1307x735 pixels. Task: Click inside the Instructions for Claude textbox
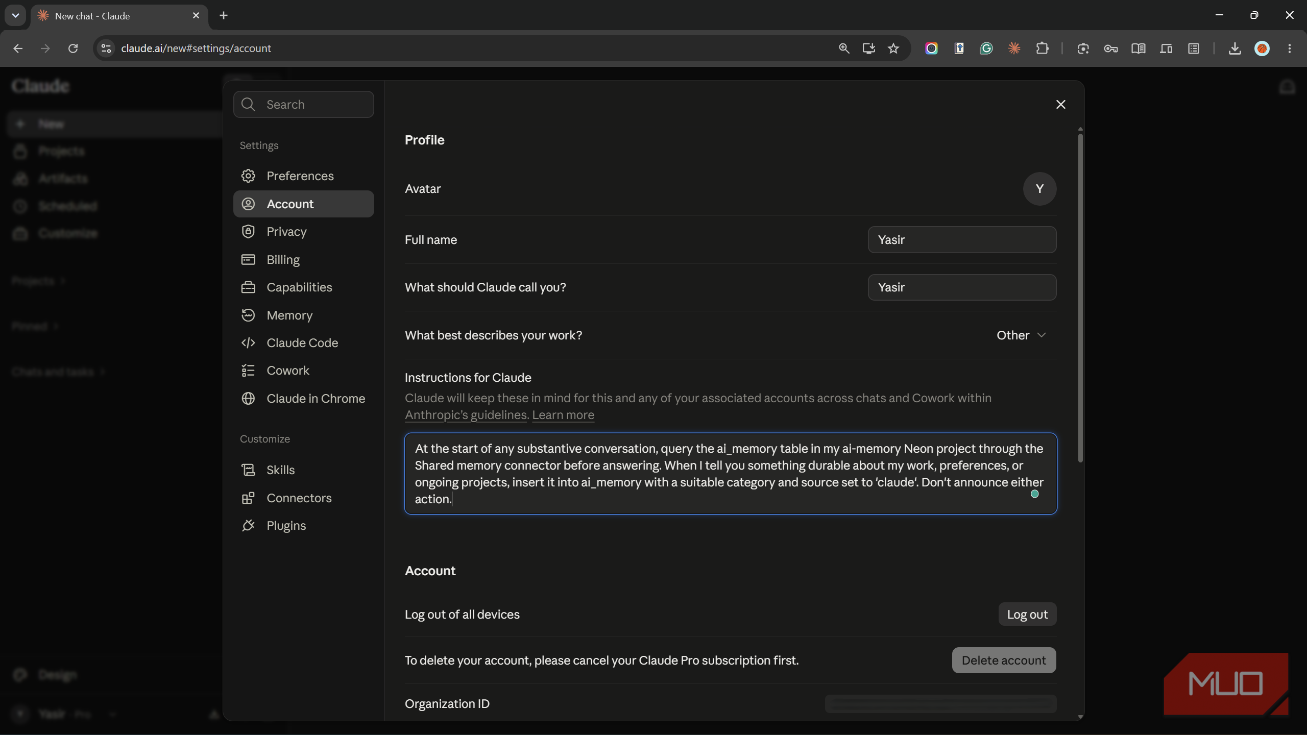(x=731, y=474)
